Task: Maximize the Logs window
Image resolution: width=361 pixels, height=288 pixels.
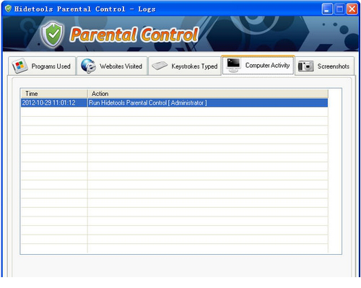Action: click(339, 9)
